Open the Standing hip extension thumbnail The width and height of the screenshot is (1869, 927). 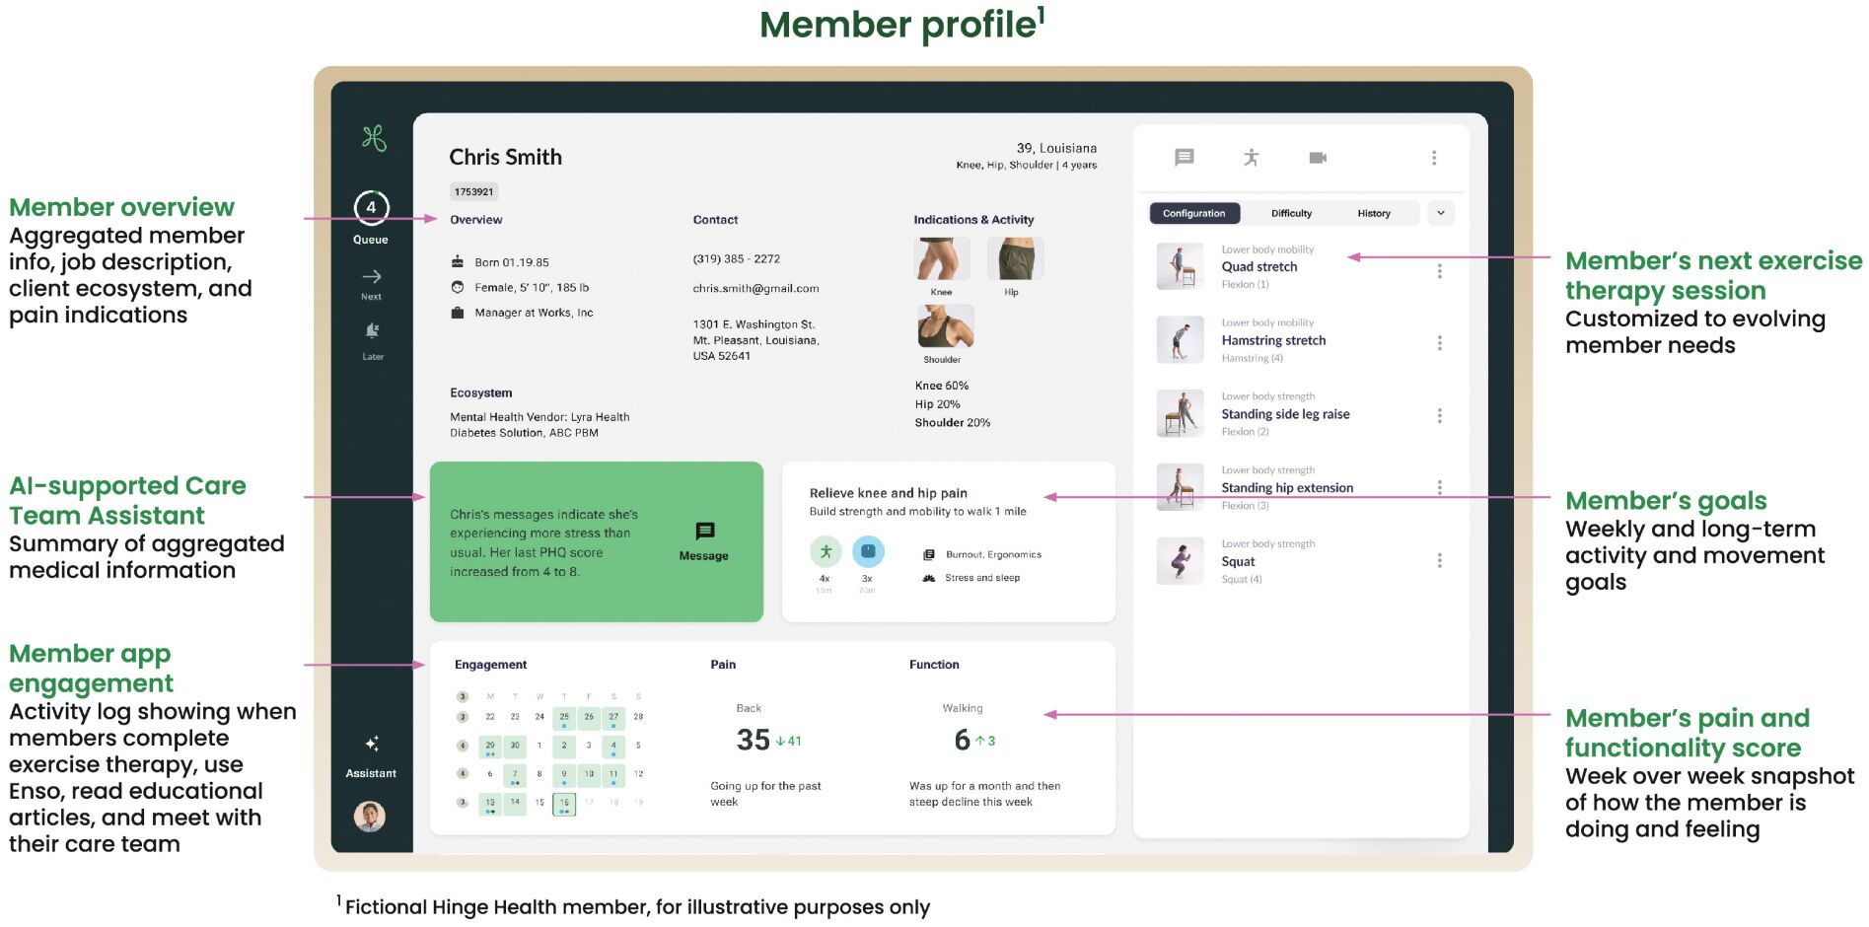(1181, 487)
